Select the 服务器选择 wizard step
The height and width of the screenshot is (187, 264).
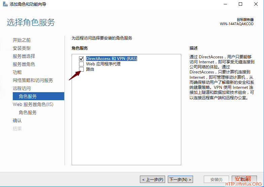click(24, 56)
